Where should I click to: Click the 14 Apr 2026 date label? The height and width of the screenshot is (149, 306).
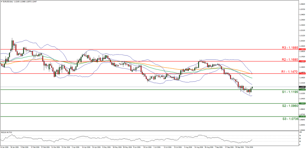click(86, 148)
